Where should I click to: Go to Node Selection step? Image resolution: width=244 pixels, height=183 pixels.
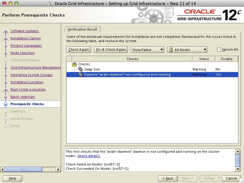click(x=22, y=53)
